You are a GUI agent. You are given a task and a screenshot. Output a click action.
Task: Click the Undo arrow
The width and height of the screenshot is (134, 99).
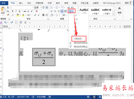[x=6, y=22]
